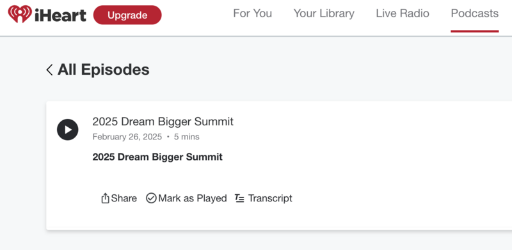Click the bold 2025 Dream Bigger Summit description
Screen dimensions: 512x250
click(x=157, y=157)
